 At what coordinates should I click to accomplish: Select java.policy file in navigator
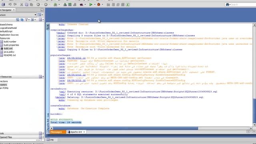pos(9,52)
